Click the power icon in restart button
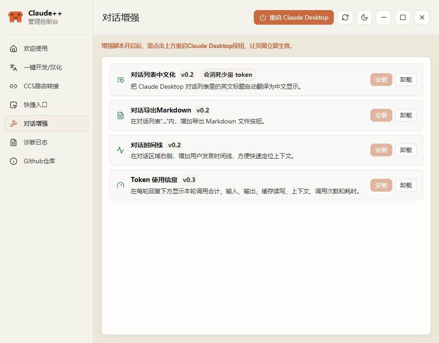439x343 pixels. pos(262,17)
